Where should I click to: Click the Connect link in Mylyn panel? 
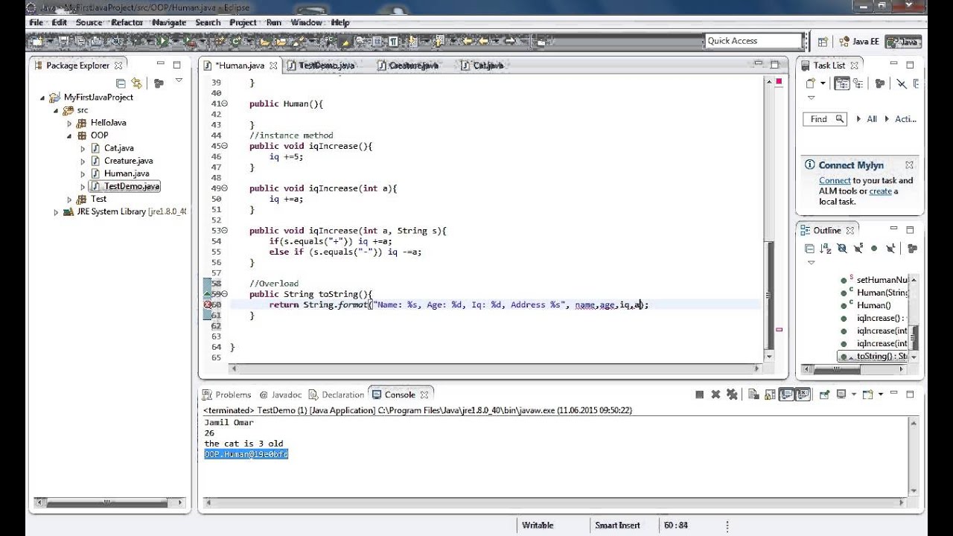click(x=835, y=180)
